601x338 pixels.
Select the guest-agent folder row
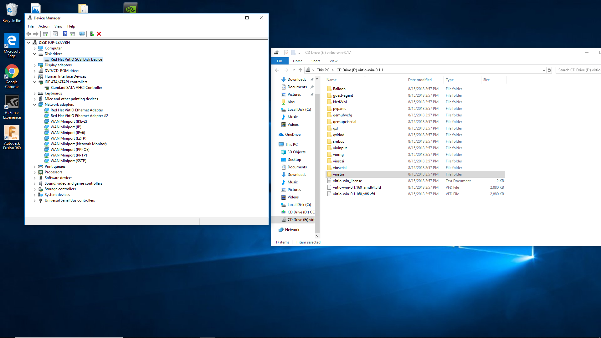415,95
